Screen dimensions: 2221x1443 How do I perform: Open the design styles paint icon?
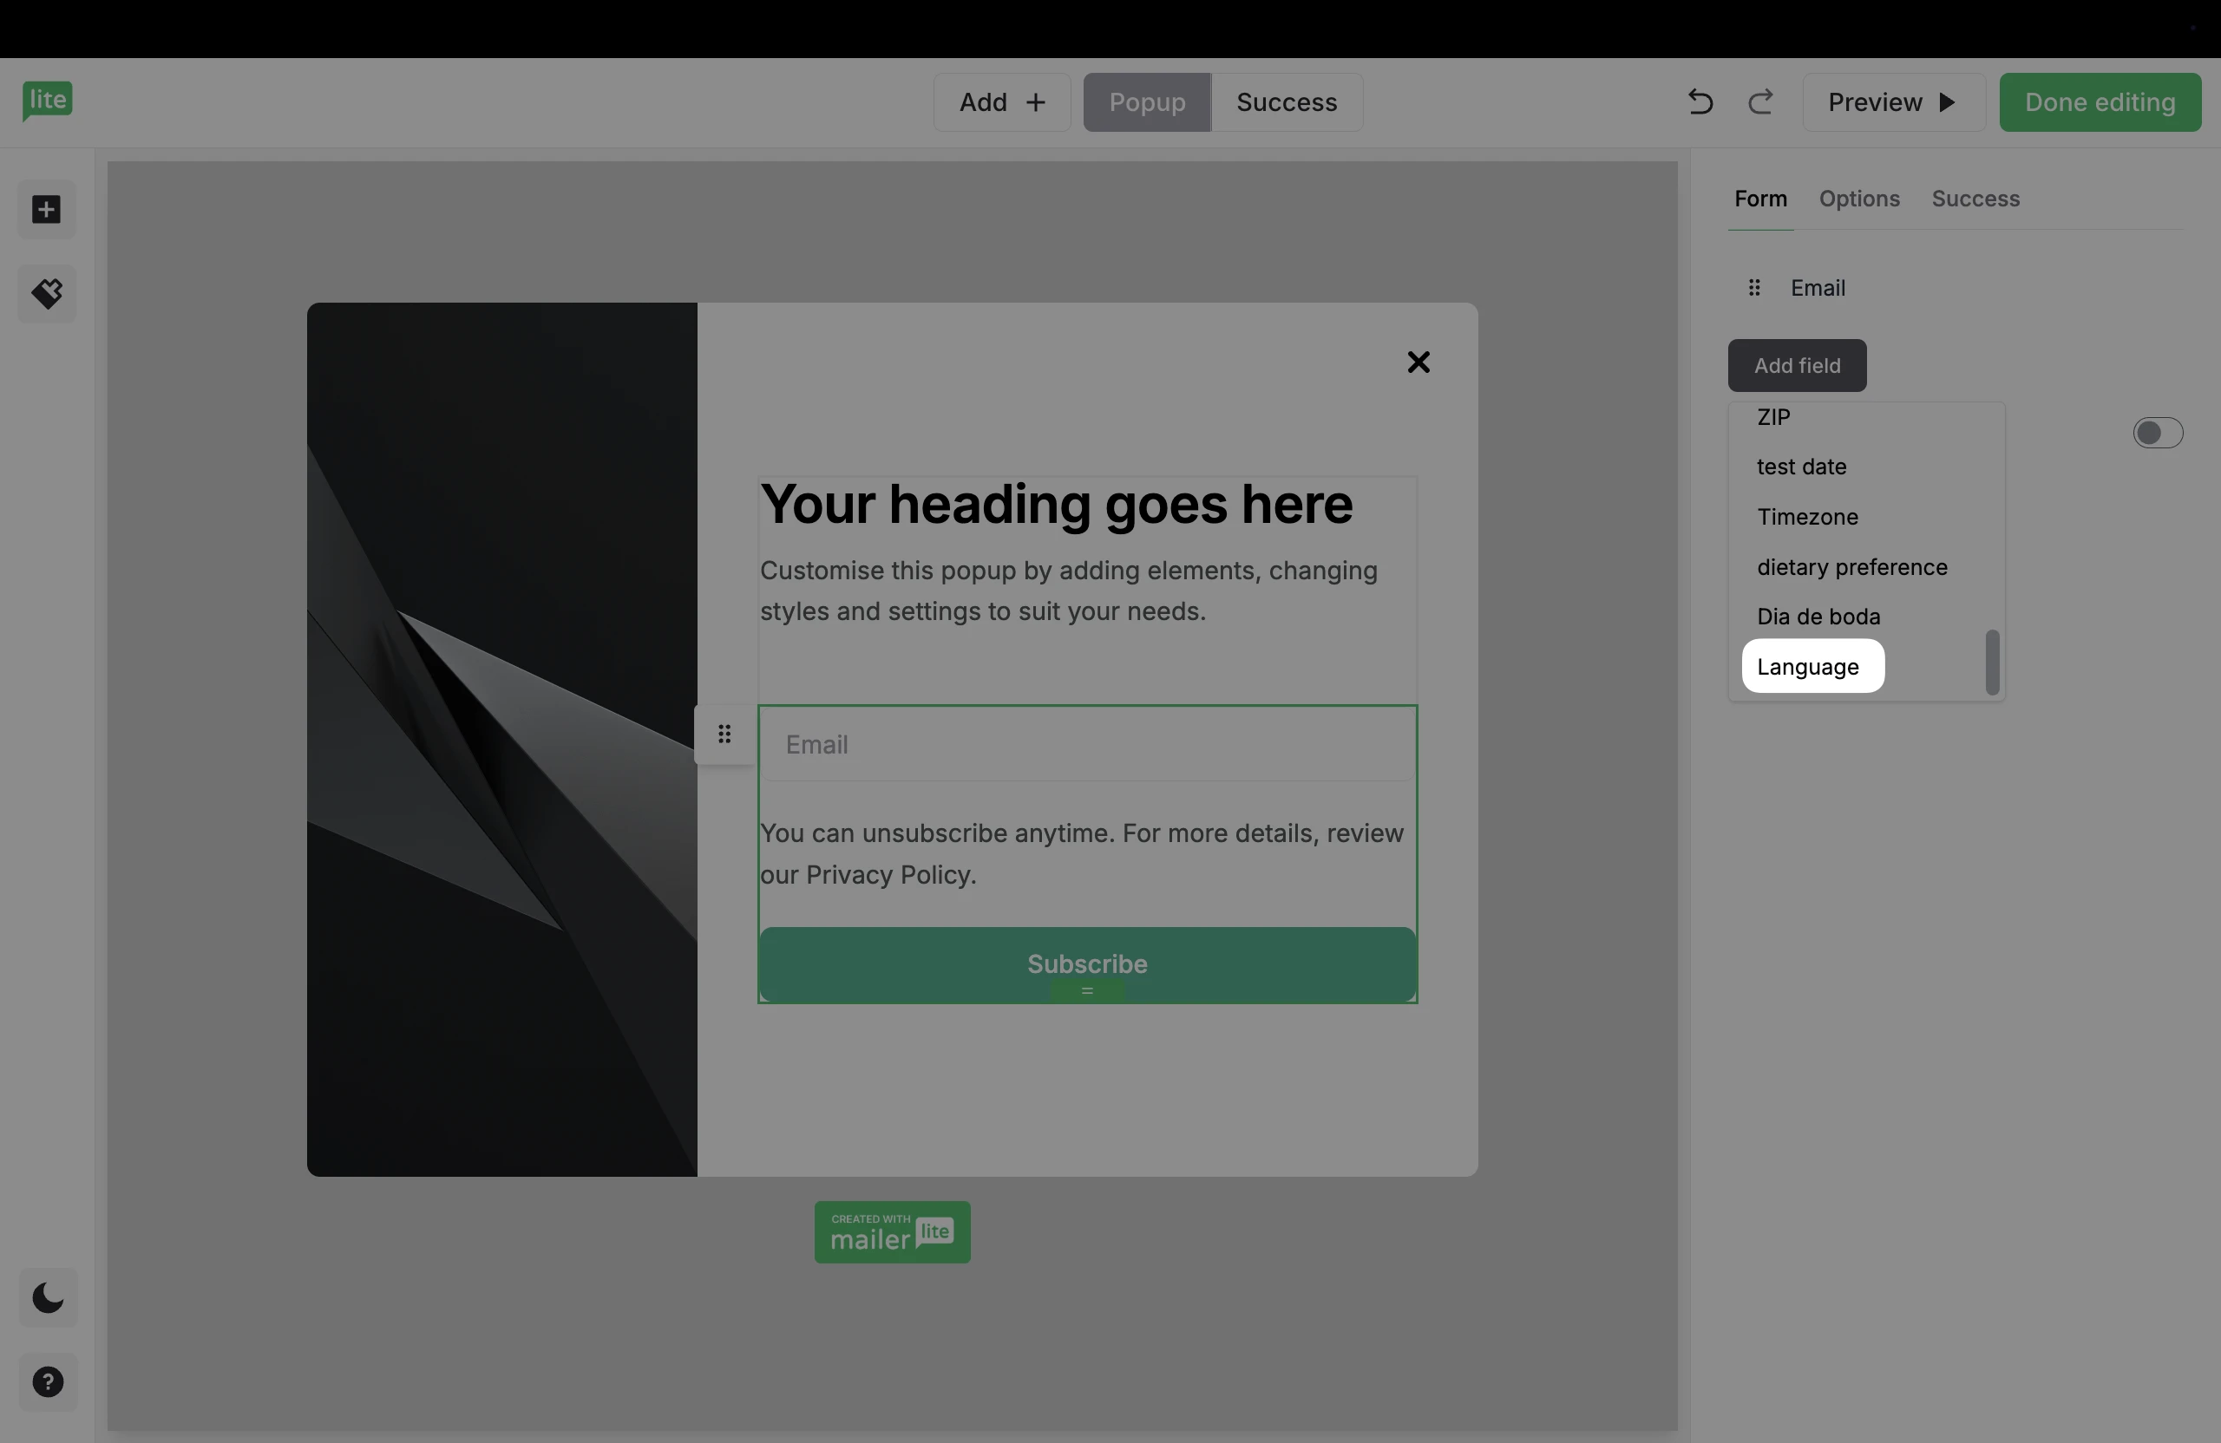47,294
